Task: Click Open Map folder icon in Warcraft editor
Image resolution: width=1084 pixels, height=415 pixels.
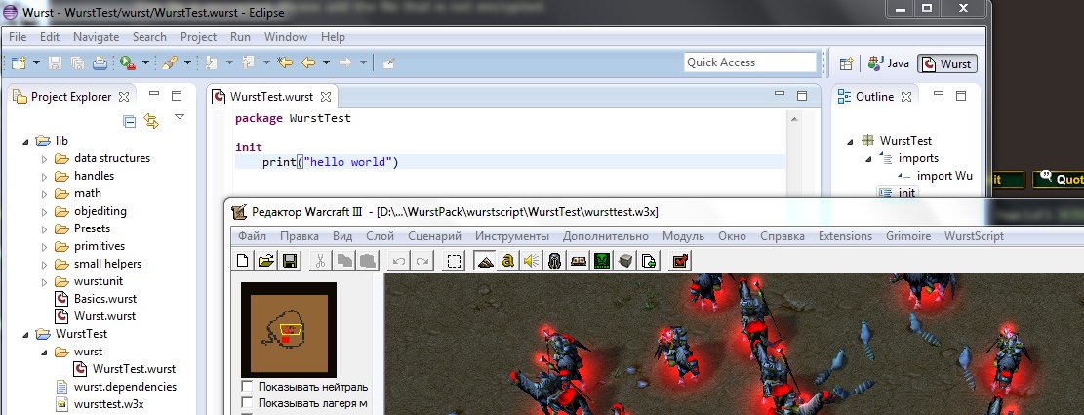Action: pos(265,261)
